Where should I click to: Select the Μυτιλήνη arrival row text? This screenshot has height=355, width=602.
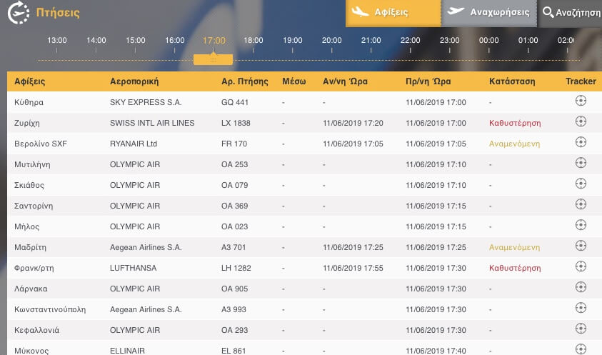tap(32, 165)
